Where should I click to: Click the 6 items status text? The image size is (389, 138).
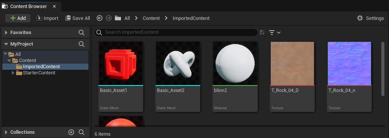click(x=103, y=134)
